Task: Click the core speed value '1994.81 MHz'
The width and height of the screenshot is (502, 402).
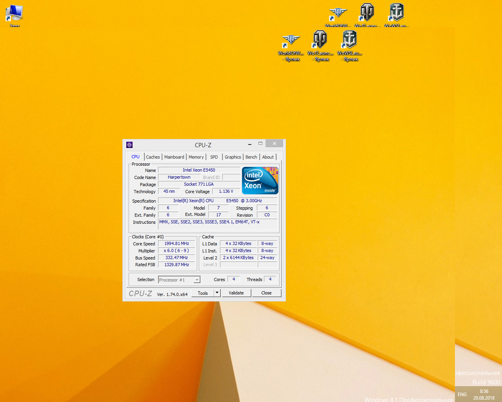Action: click(176, 243)
